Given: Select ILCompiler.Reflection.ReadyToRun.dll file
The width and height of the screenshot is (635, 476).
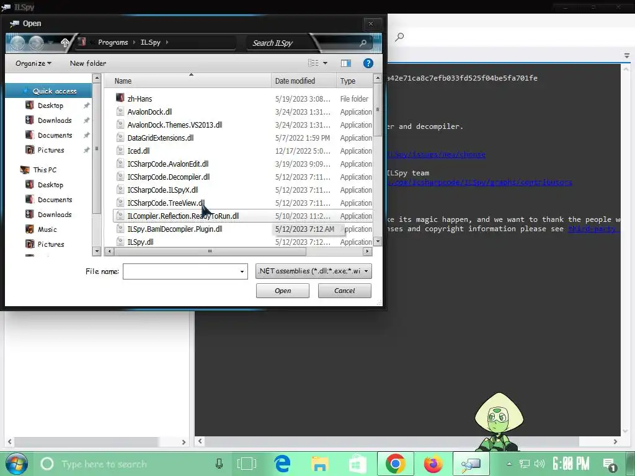Looking at the screenshot, I should click(x=183, y=216).
